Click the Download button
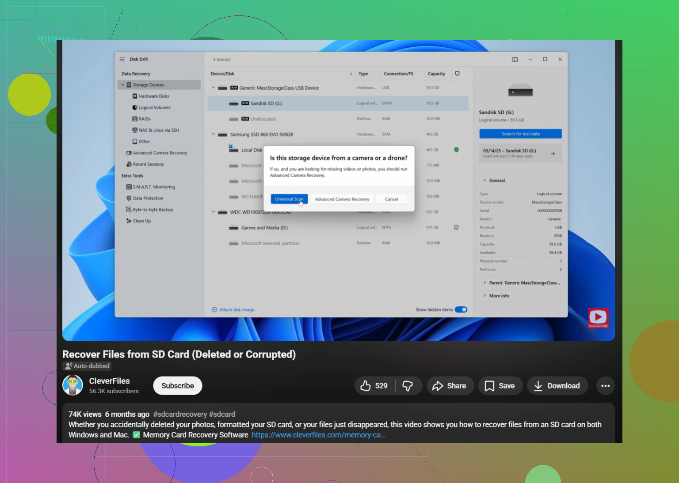This screenshot has height=483, width=679. (557, 386)
